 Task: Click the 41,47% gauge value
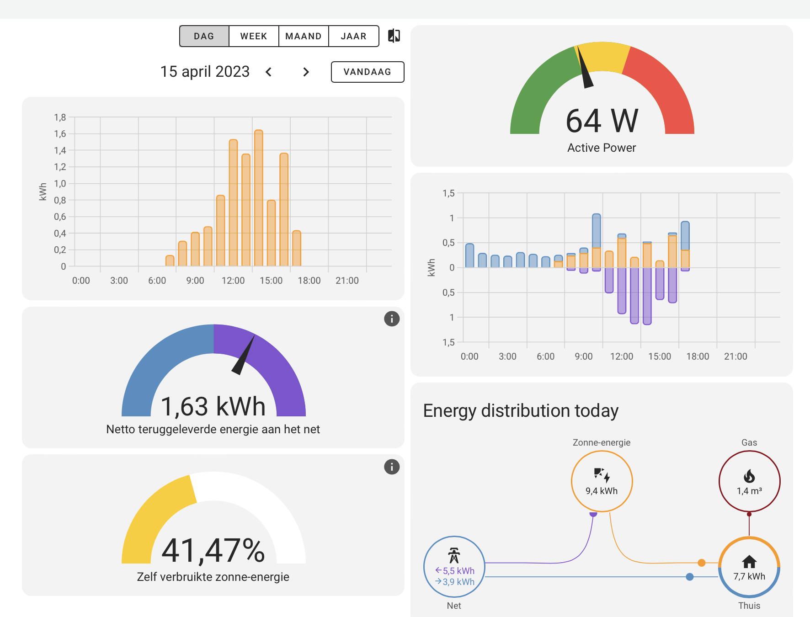click(x=213, y=550)
